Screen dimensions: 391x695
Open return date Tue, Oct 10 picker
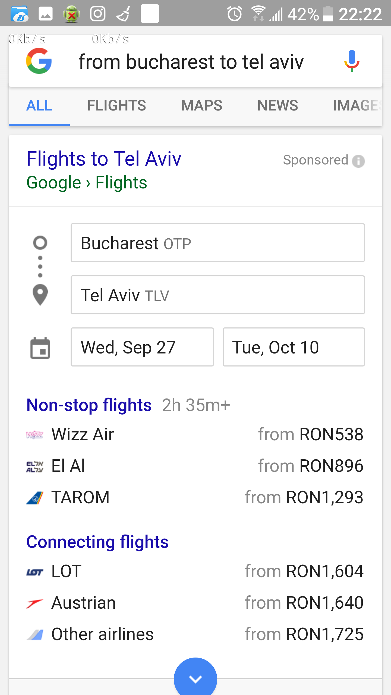[294, 347]
